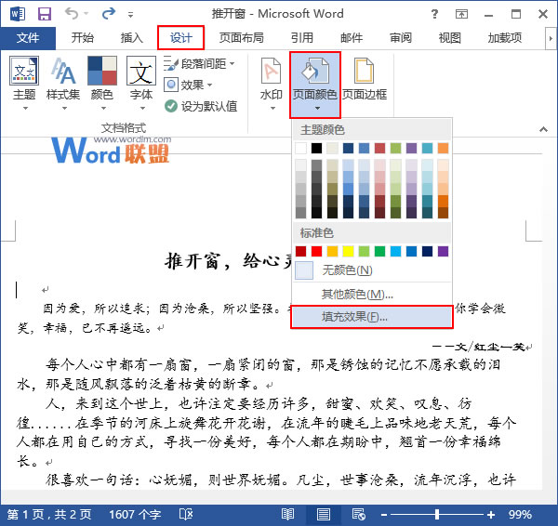Pick standard purple color swatch
Screen dimensions: 558x526
click(443, 252)
